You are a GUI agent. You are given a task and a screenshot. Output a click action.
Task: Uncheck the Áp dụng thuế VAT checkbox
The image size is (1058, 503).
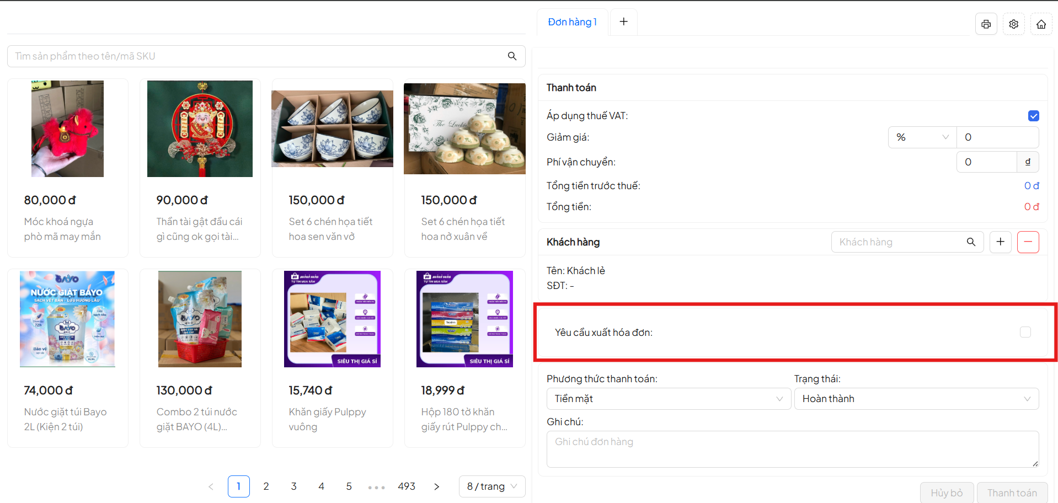[x=1033, y=116]
